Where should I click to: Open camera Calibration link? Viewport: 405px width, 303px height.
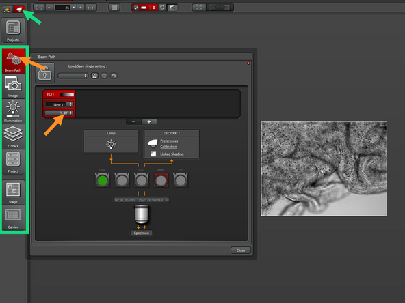coord(169,147)
